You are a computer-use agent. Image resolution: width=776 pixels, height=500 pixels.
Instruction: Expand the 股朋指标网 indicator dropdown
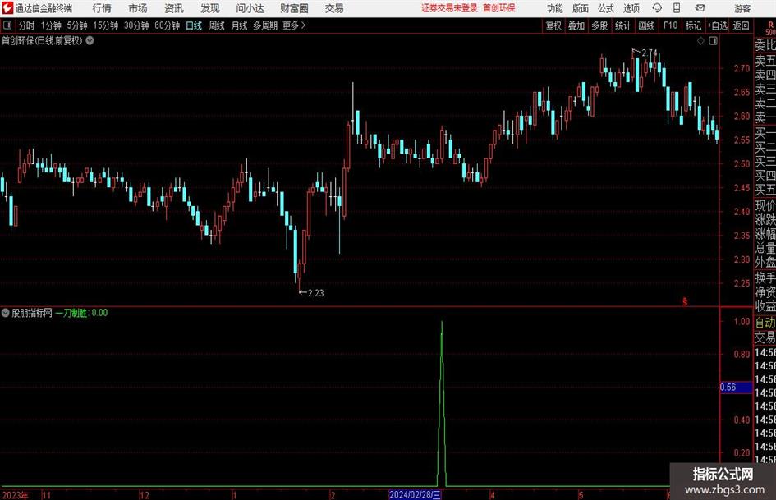(x=6, y=313)
